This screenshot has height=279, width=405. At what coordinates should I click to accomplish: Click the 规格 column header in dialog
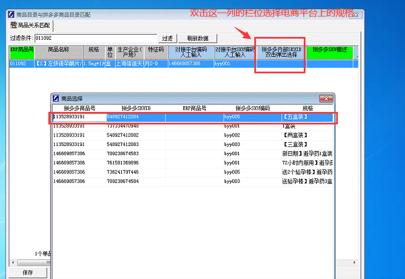pyautogui.click(x=307, y=108)
